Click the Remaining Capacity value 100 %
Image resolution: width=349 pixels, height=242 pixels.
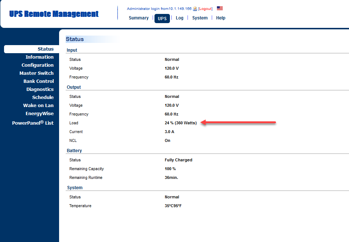[x=170, y=169]
